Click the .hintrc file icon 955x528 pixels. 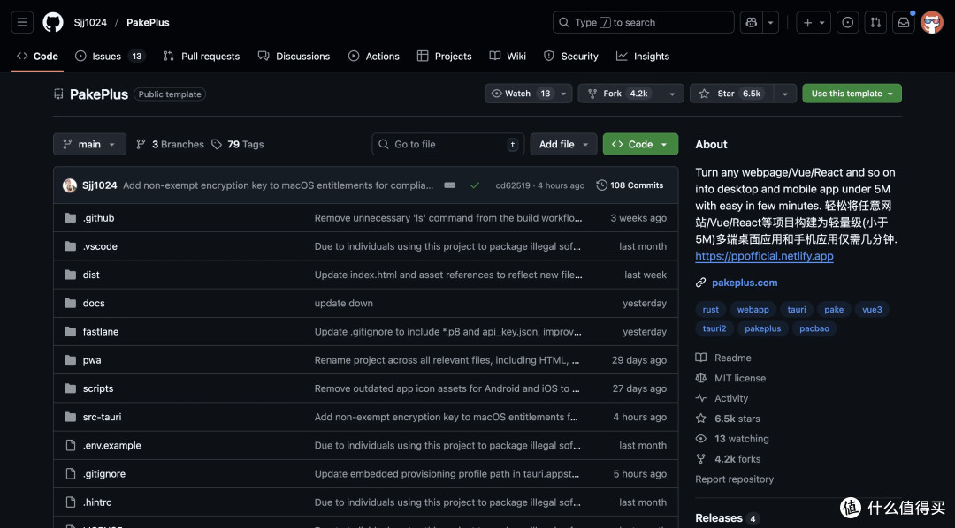click(x=70, y=502)
